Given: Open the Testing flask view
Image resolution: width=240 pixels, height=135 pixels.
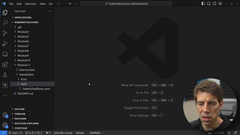Looking at the screenshot, I should coord(5,75).
